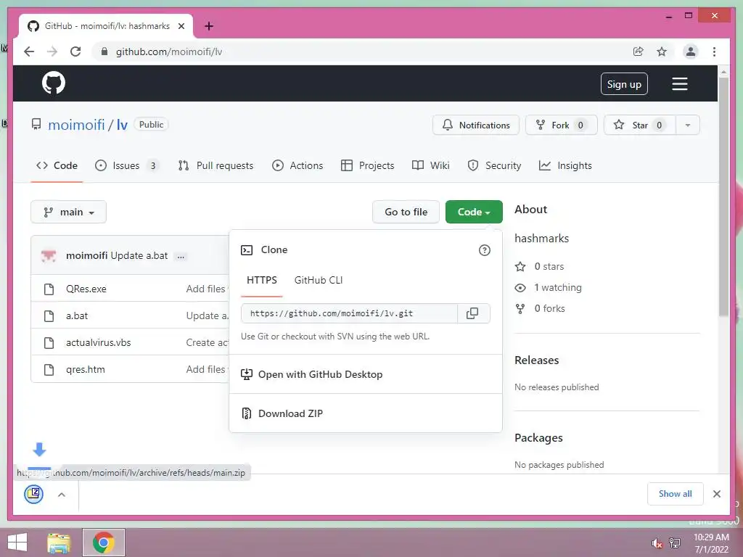Click the Chrome forward arrow
The width and height of the screenshot is (743, 557).
(x=52, y=51)
